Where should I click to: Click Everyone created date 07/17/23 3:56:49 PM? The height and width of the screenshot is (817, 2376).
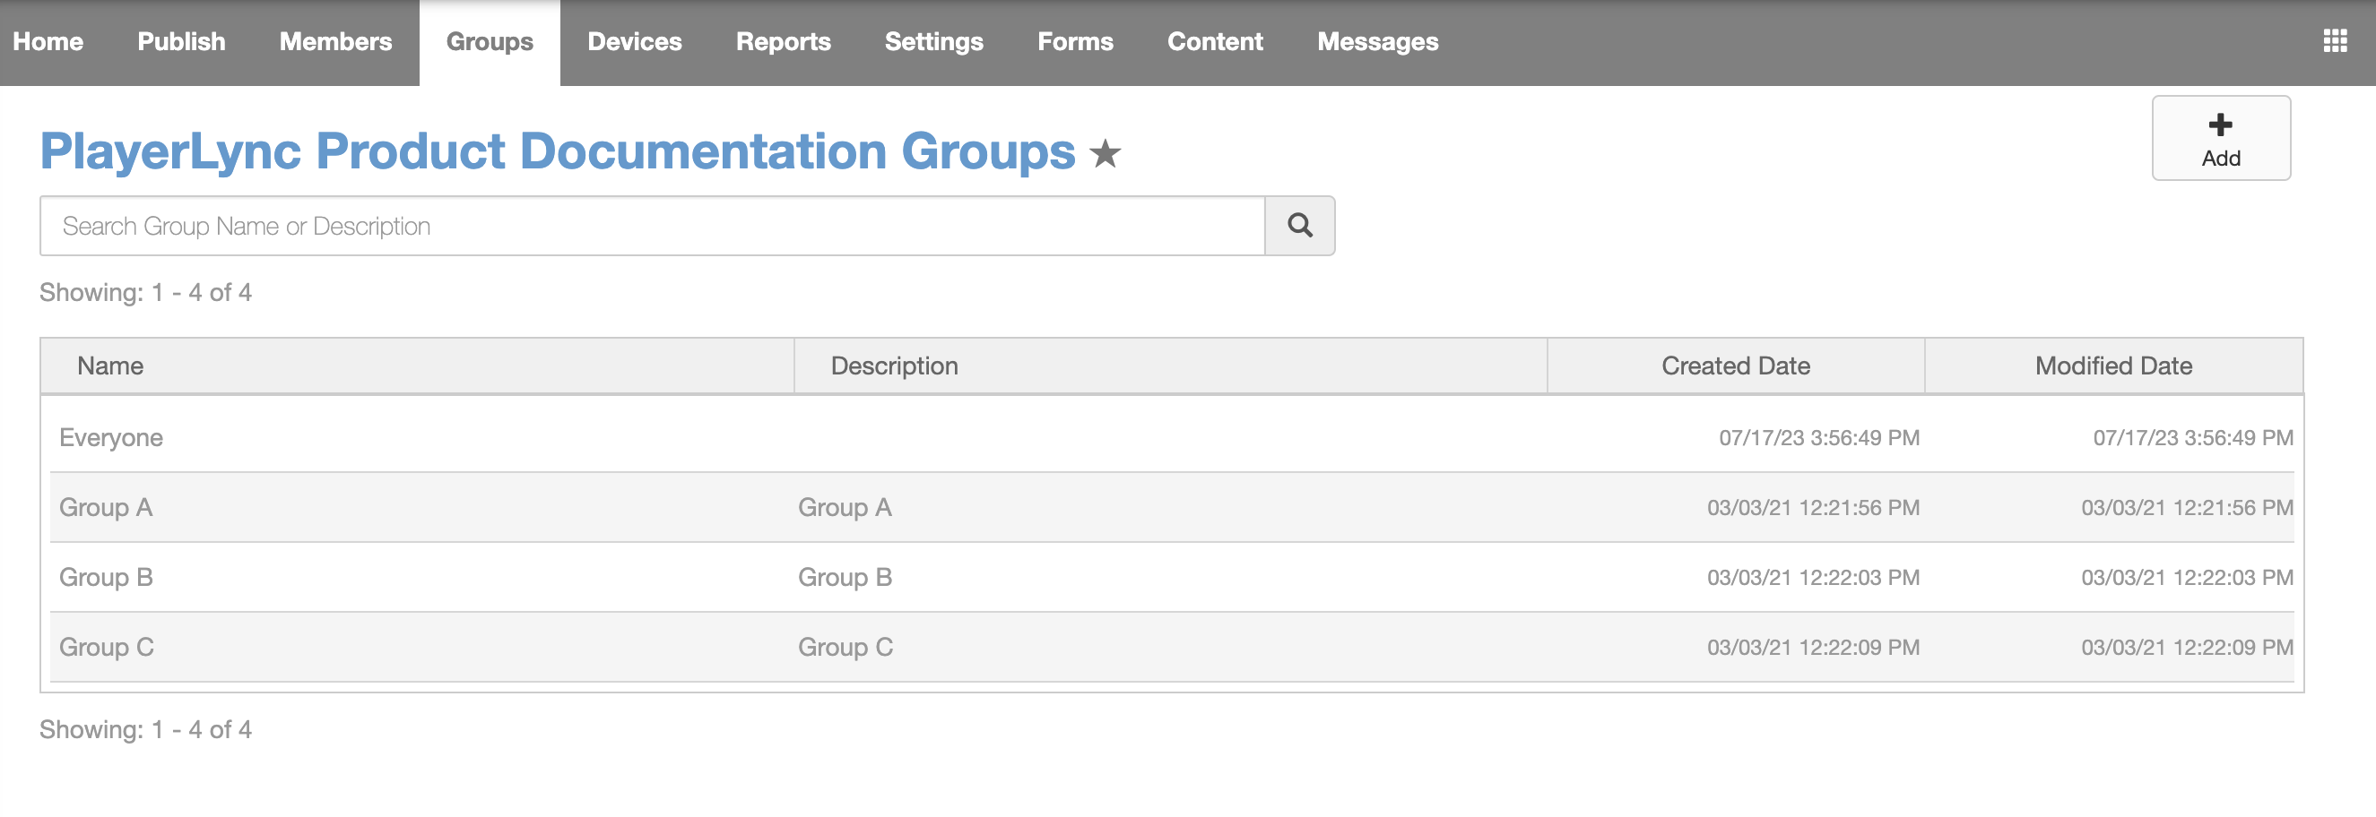coord(1819,437)
